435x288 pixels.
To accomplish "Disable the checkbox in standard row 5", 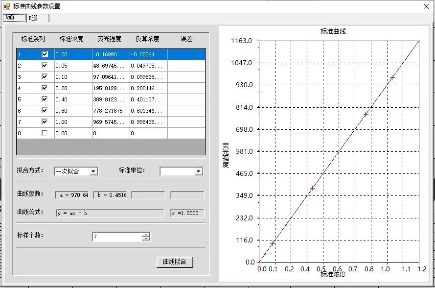I will coord(45,99).
